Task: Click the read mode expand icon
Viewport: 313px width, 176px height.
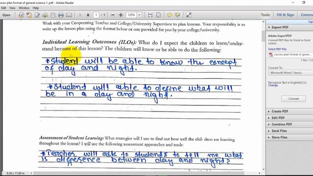Action: 189,15
